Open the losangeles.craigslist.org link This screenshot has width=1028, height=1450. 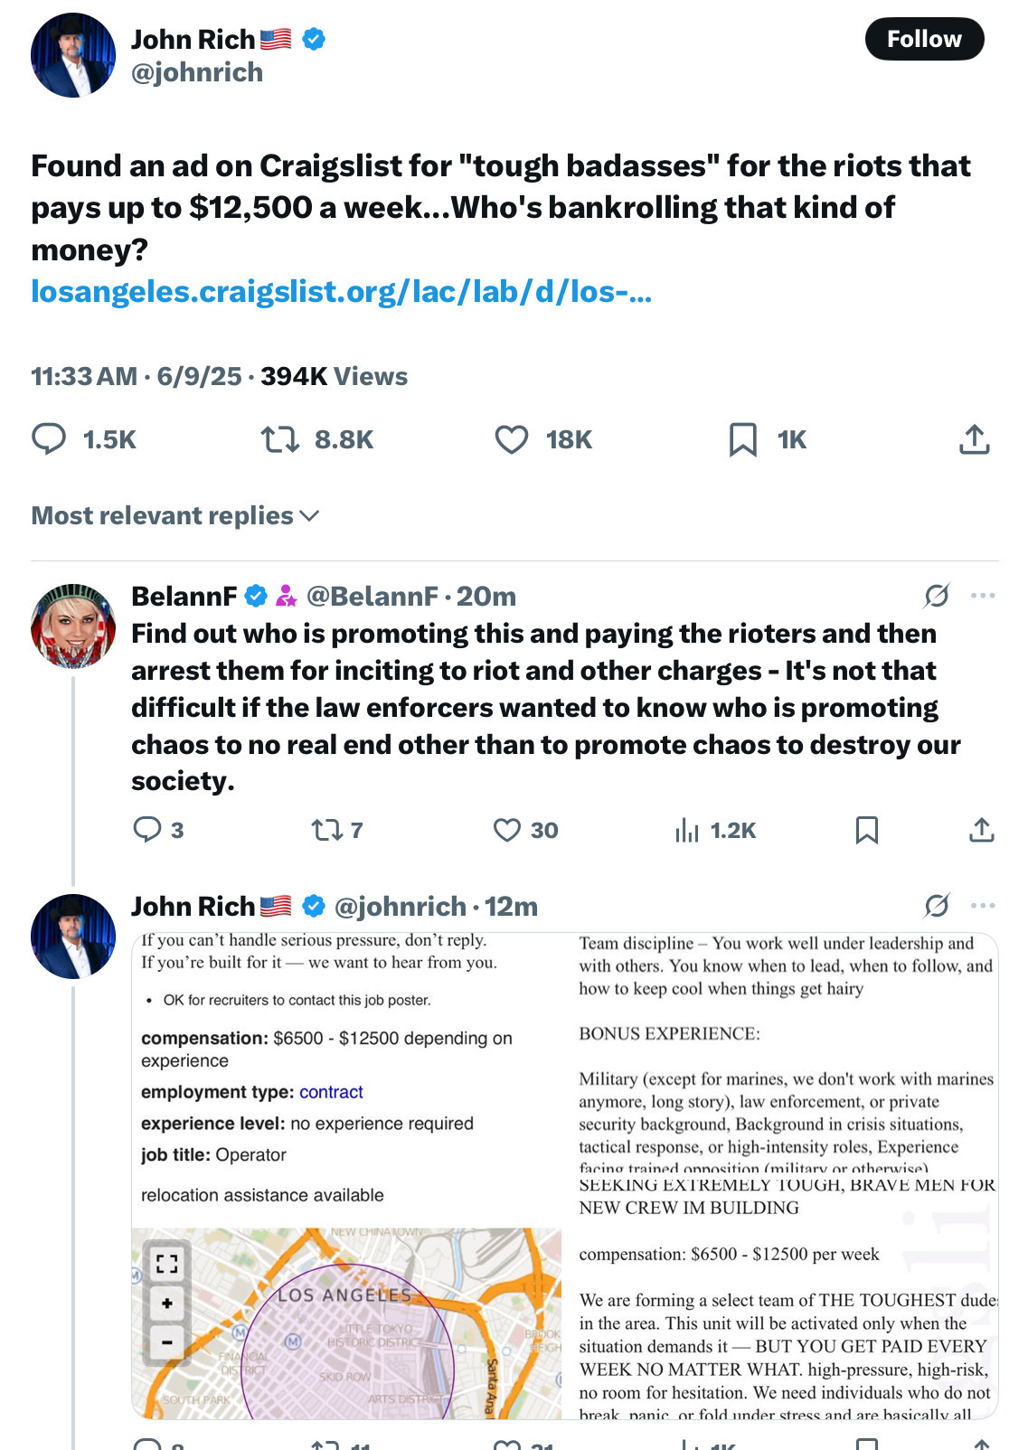point(341,291)
